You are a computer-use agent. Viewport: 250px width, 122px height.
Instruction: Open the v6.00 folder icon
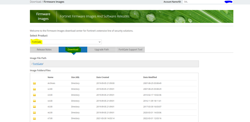tap(35, 112)
